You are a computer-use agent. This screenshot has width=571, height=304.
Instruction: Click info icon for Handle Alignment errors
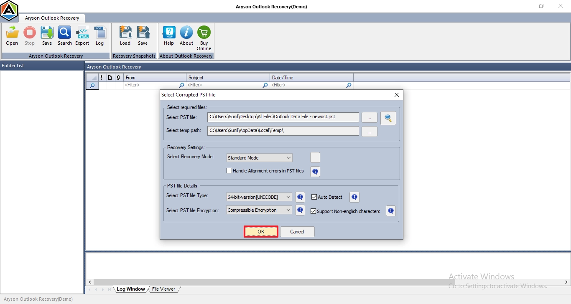[315, 171]
